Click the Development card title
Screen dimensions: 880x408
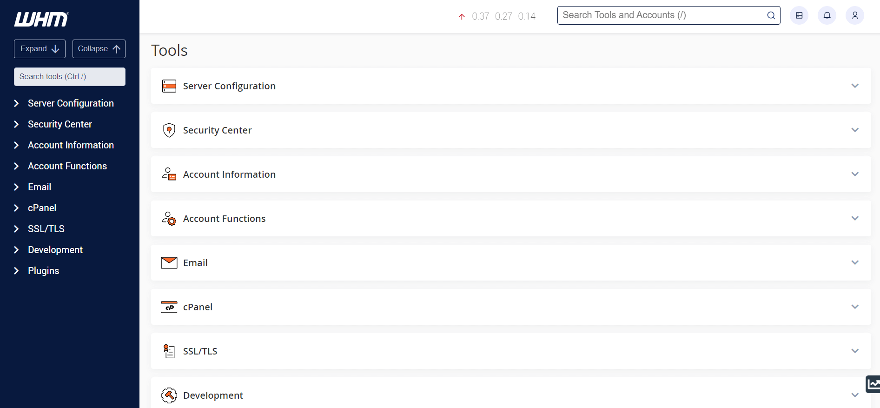[x=213, y=395]
